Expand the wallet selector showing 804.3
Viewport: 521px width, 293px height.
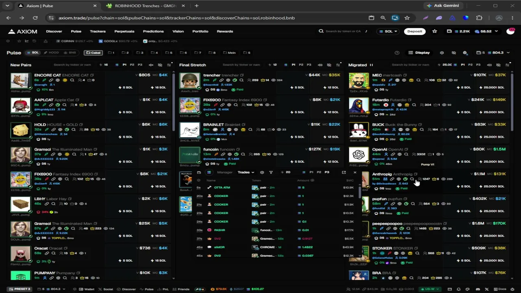pos(493,52)
